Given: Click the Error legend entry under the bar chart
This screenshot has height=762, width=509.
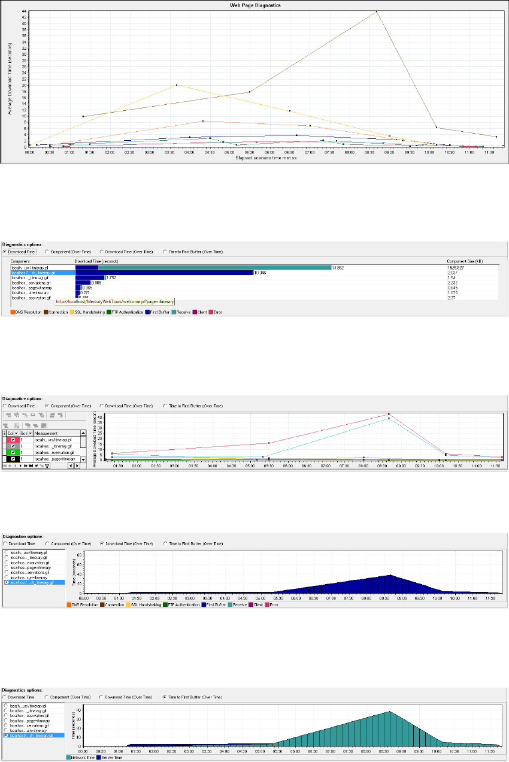Looking at the screenshot, I should click(x=216, y=312).
